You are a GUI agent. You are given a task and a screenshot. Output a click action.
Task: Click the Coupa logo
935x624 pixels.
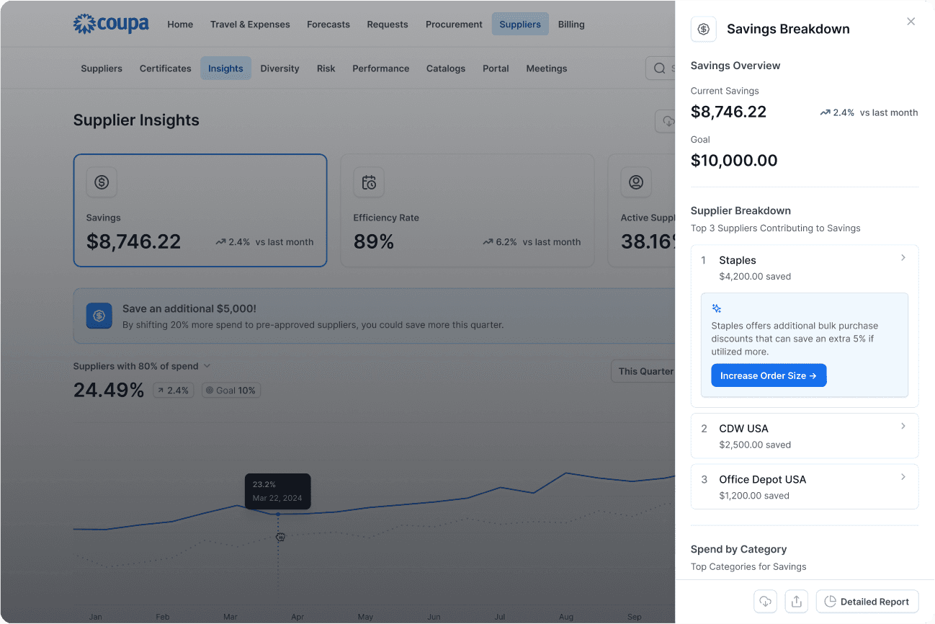(111, 24)
